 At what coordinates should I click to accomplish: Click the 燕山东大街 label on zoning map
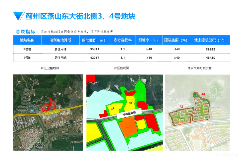129,114
